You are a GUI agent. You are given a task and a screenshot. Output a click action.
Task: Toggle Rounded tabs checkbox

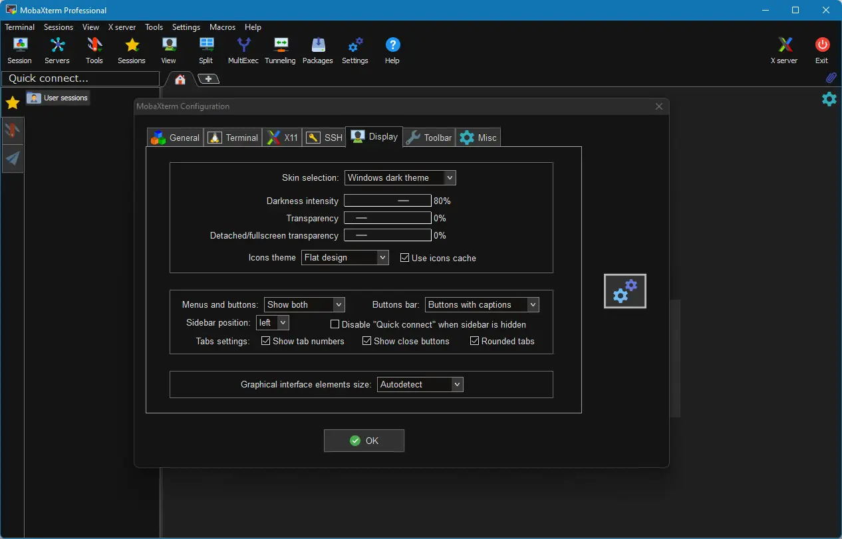point(475,341)
